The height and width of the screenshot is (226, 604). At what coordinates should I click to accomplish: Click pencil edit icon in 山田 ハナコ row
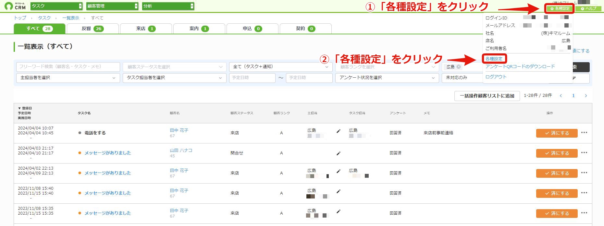339,153
